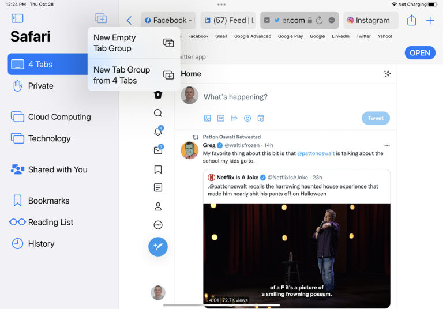This screenshot has width=443, height=309.
Task: Open the Private browsing group
Action: pyautogui.click(x=40, y=86)
